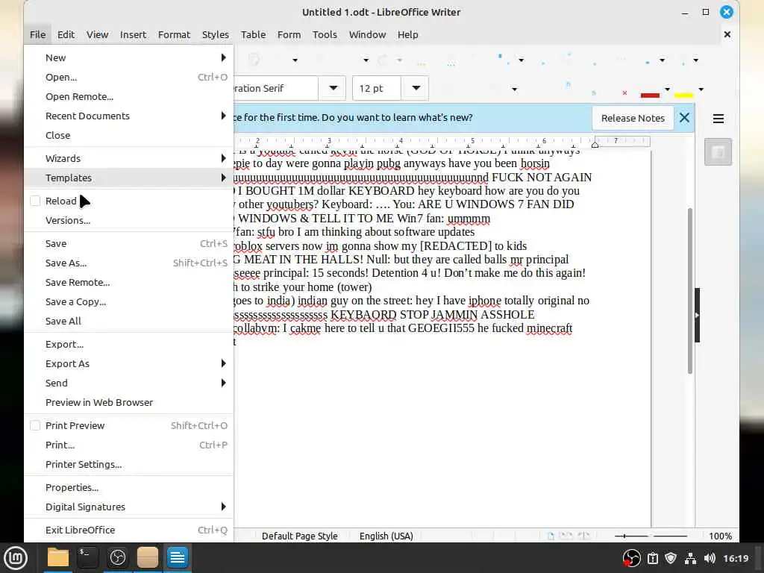Choose Open... from the File menu
764x573 pixels.
pyautogui.click(x=128, y=77)
